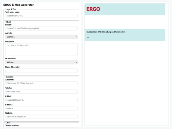
Task: Click the 'Inhalt' section legend
Action: click(x=8, y=22)
